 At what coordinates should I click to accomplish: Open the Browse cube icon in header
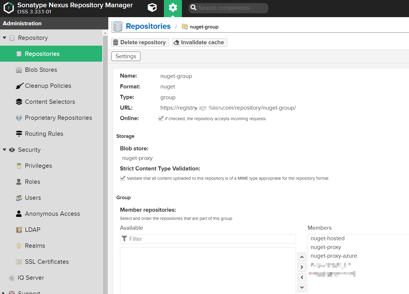click(x=152, y=8)
